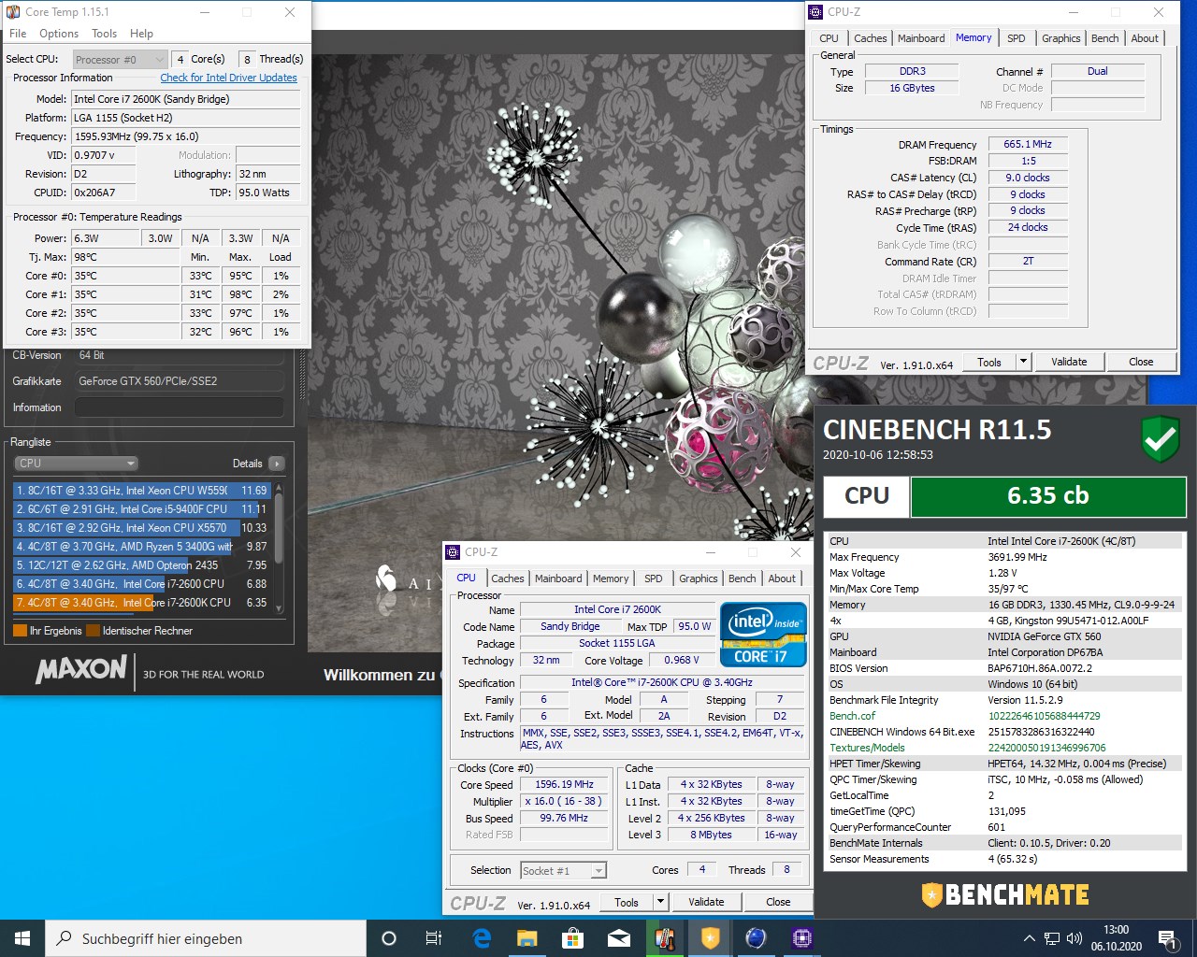Click the Core Temp title bar icon

click(x=13, y=12)
